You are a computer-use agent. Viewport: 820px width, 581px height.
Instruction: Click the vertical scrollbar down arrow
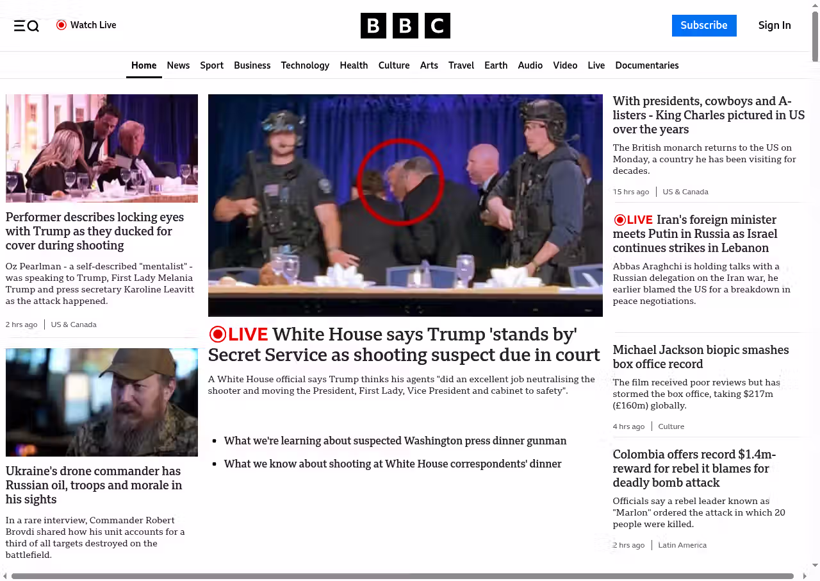pyautogui.click(x=815, y=565)
